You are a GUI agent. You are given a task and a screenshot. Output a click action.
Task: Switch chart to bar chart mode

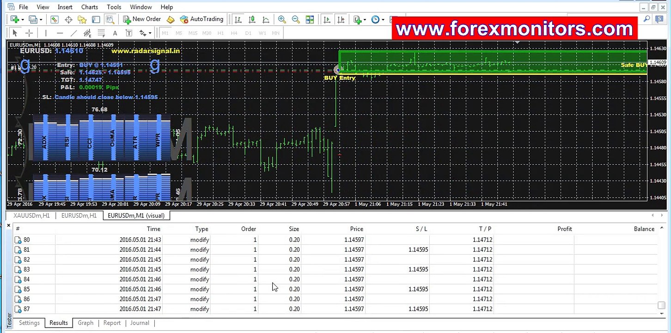click(238, 19)
